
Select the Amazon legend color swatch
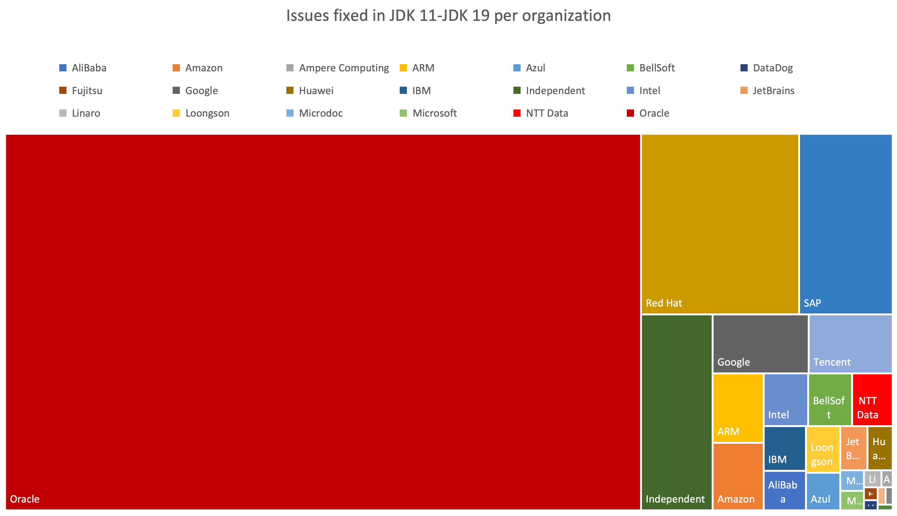pyautogui.click(x=176, y=68)
